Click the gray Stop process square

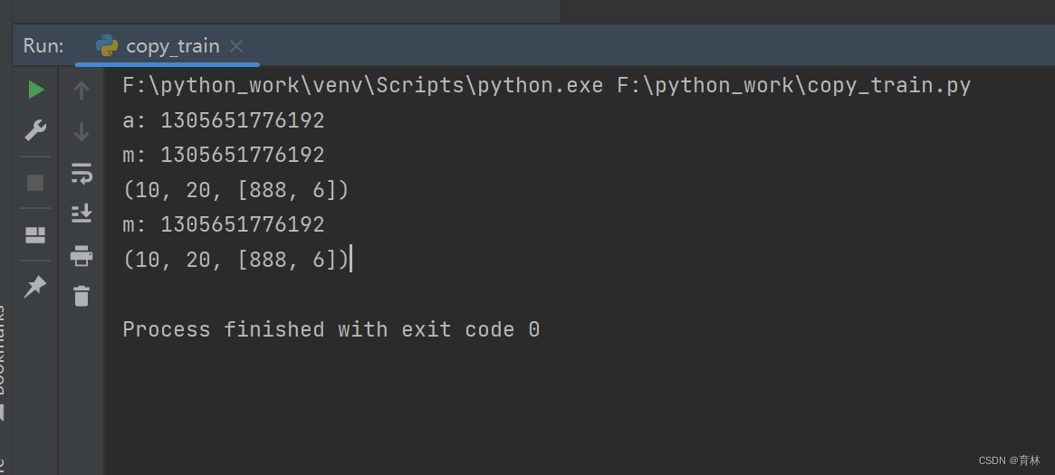[35, 183]
